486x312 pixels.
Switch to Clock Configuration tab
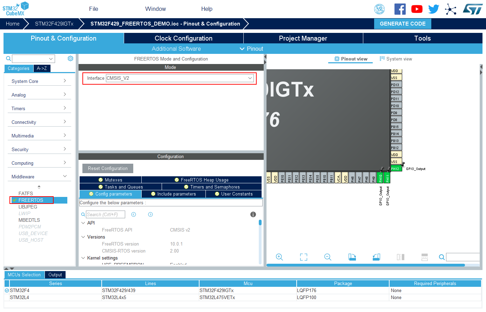click(184, 38)
